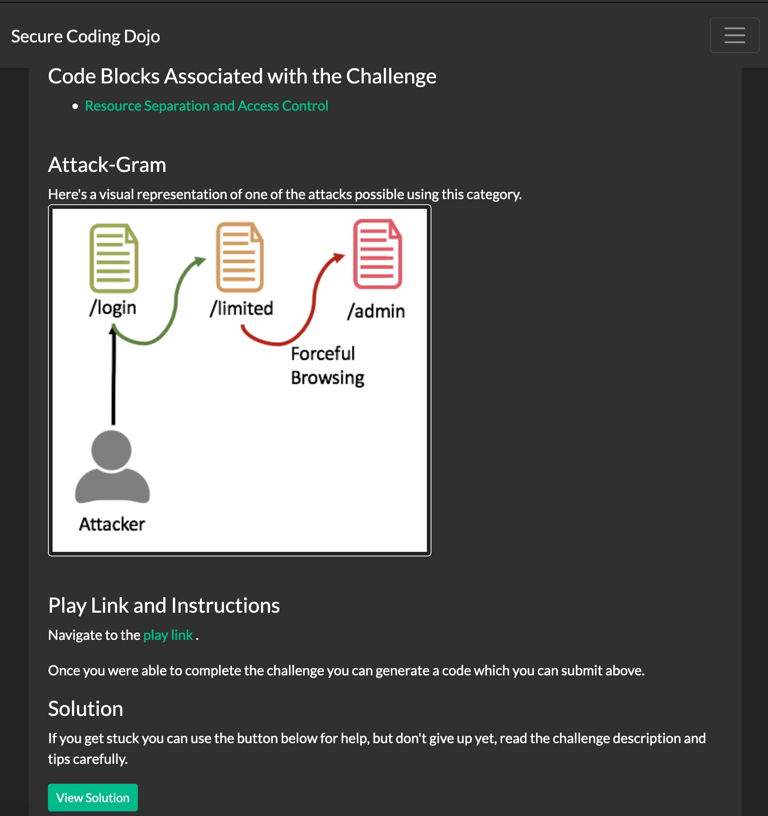This screenshot has height=816, width=768.
Task: Click the gray Attacker person icon
Action: pos(112,467)
